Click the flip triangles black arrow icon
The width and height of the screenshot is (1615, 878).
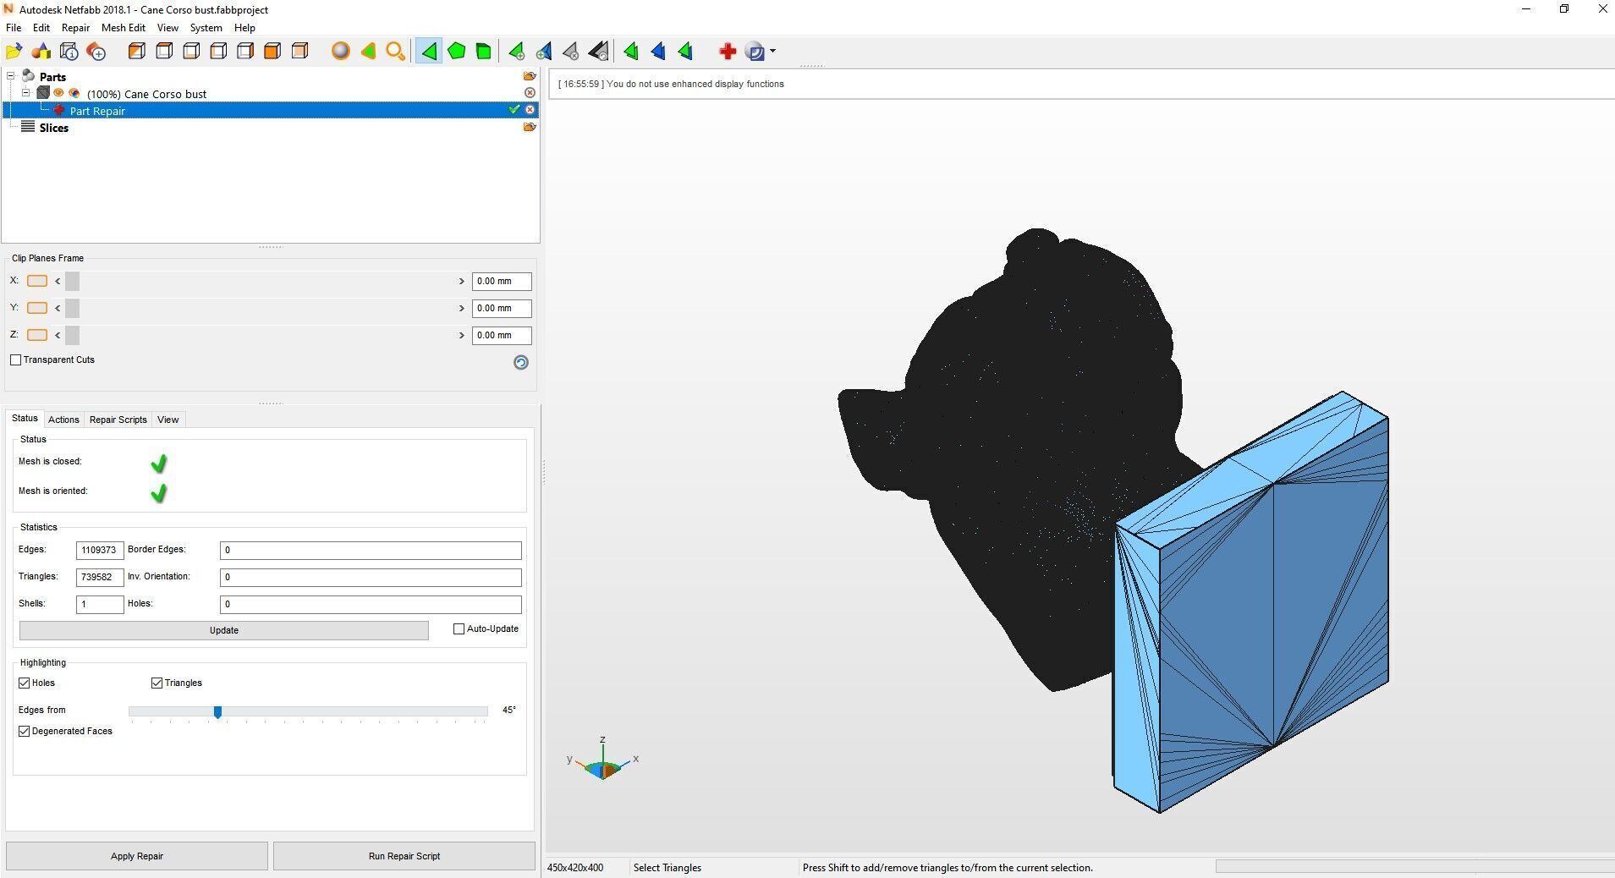(x=598, y=52)
